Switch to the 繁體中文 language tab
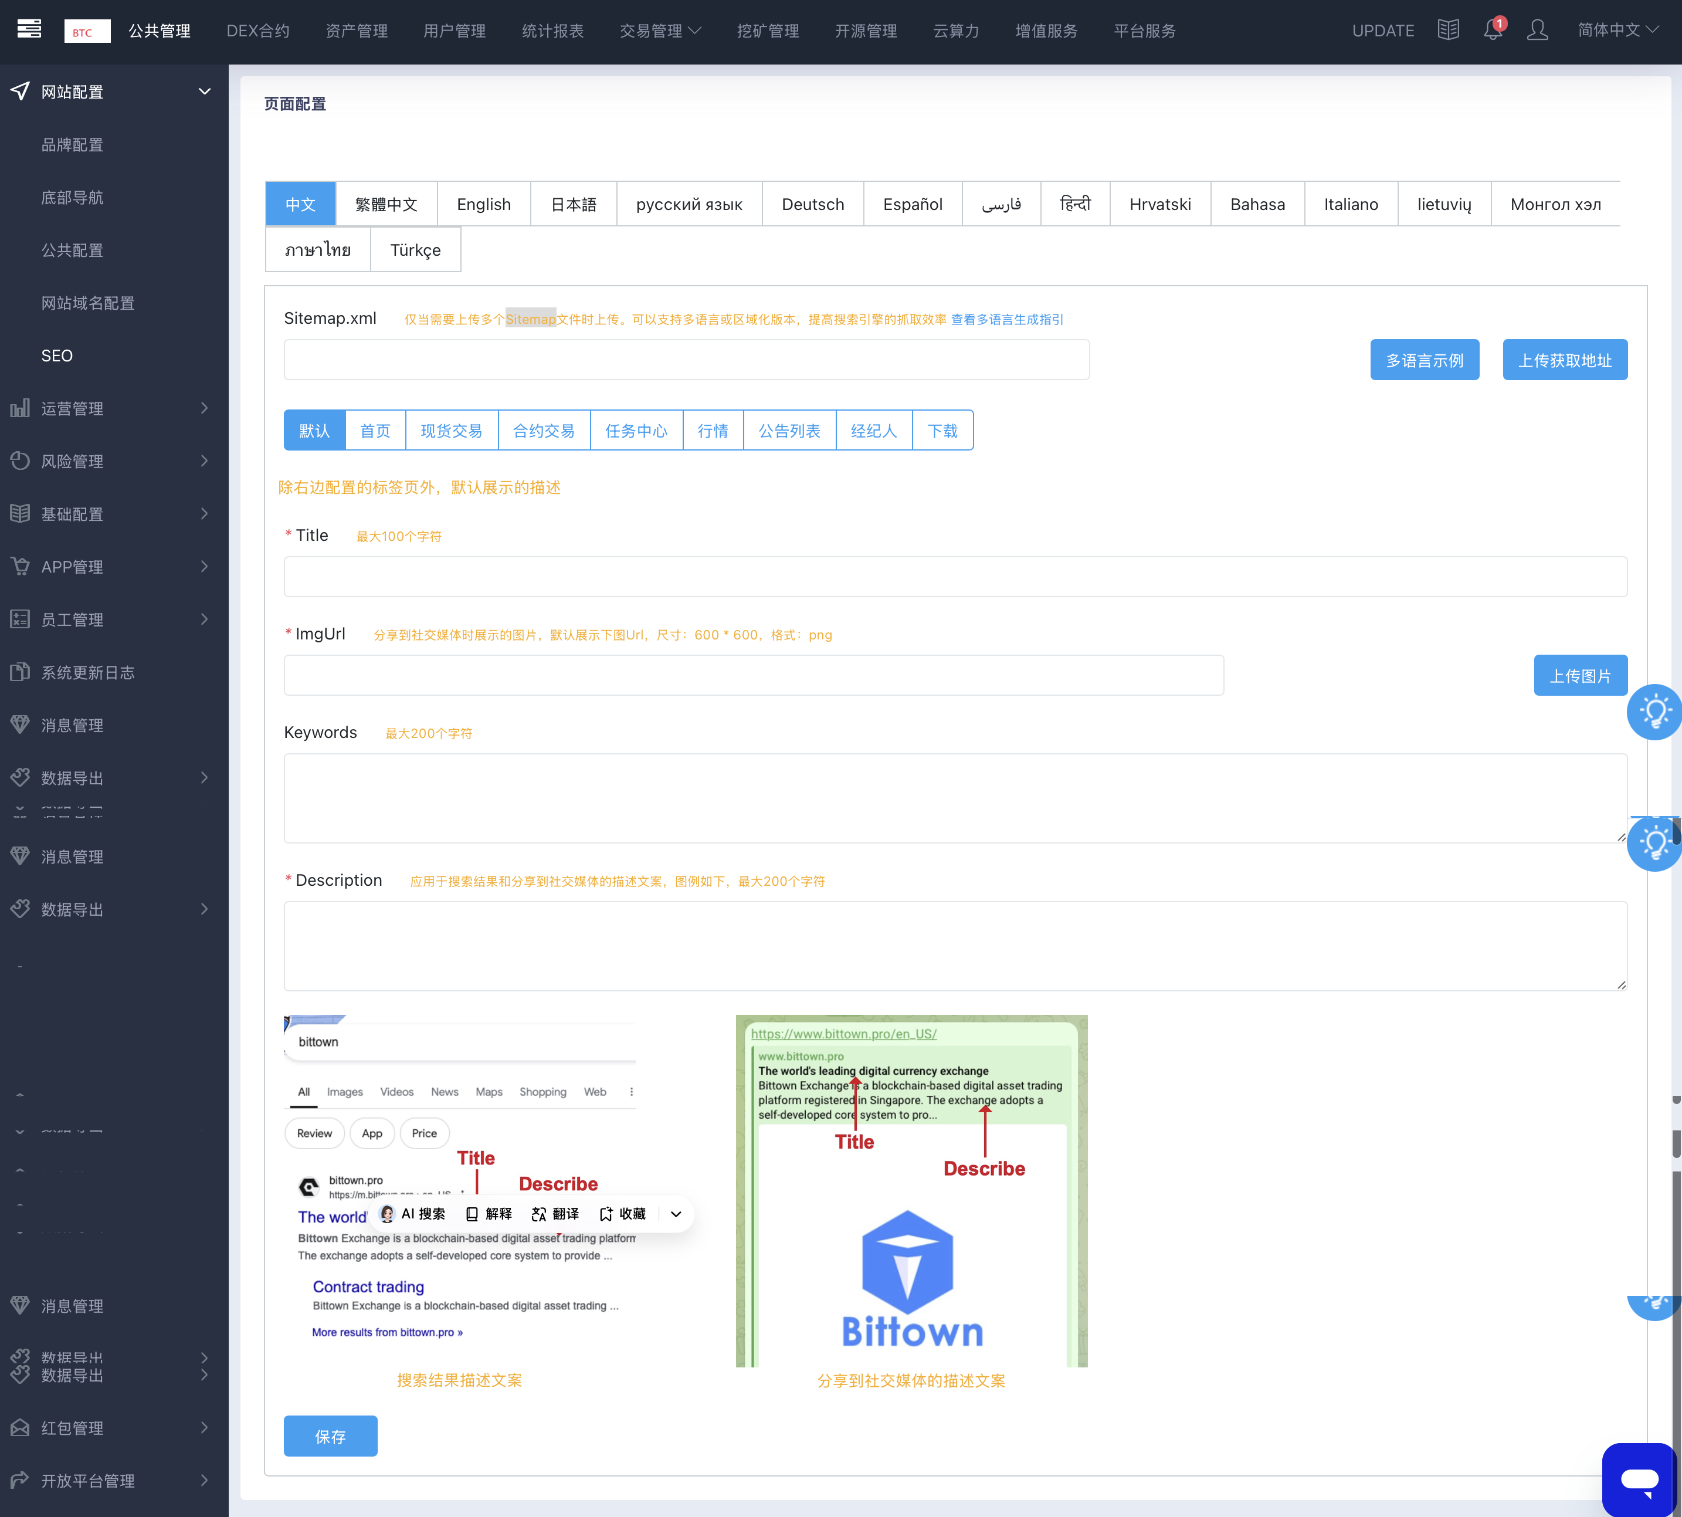Screen dimensions: 1682x1517 point(386,204)
